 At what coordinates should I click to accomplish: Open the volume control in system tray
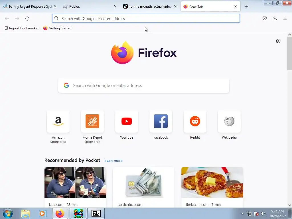pos(263,214)
